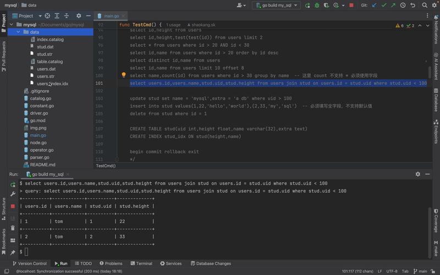Click the main Git branch in status bar

point(422,271)
